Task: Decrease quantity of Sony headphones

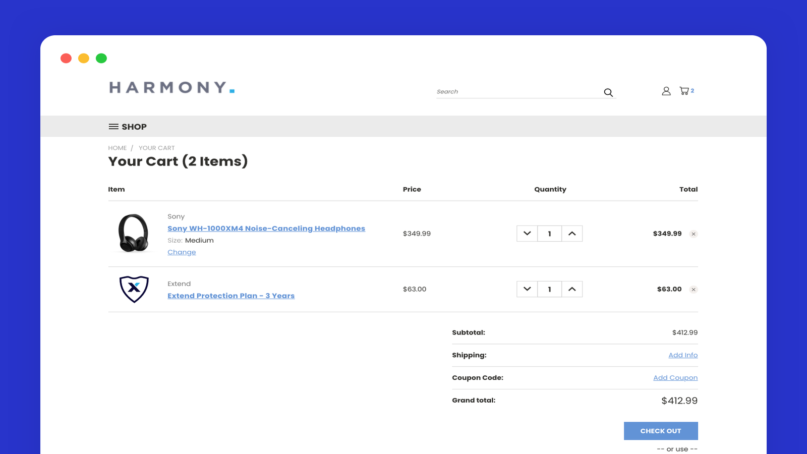Action: [527, 234]
